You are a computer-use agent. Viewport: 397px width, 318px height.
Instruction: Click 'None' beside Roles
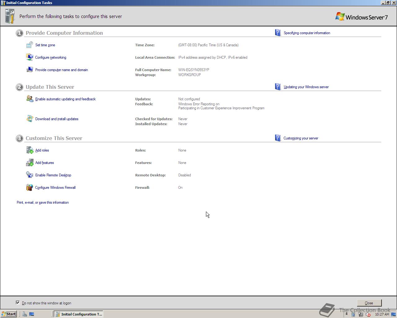point(182,150)
